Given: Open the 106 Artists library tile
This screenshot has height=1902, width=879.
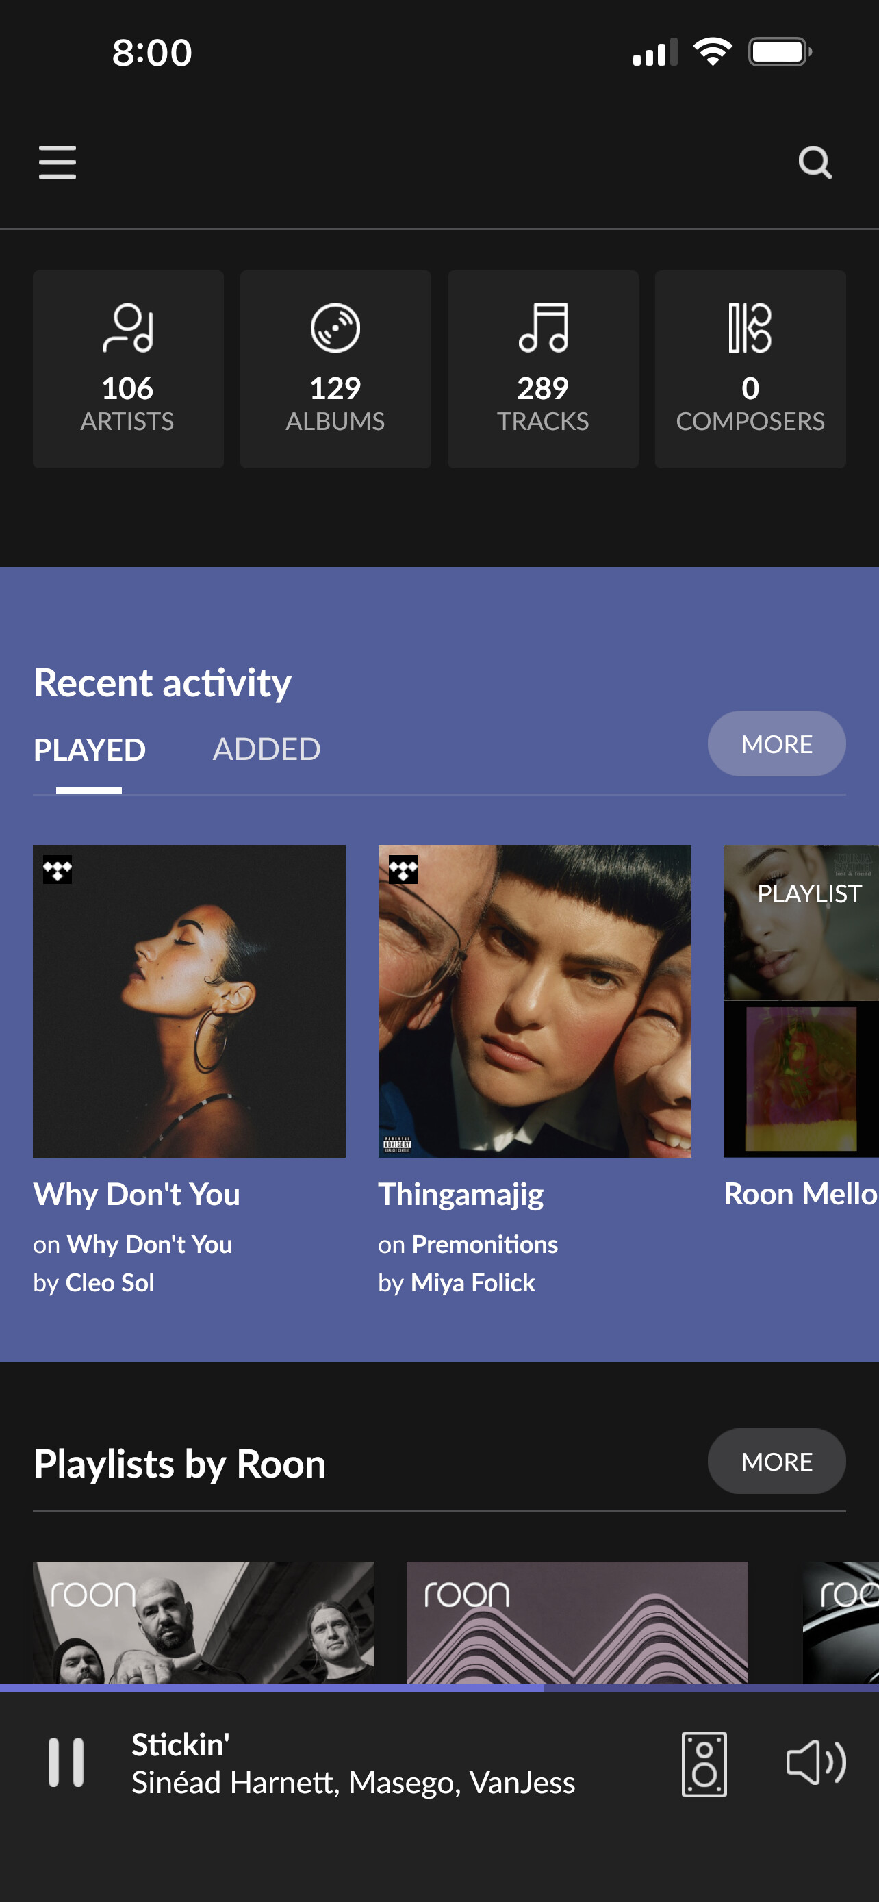Looking at the screenshot, I should (x=128, y=369).
